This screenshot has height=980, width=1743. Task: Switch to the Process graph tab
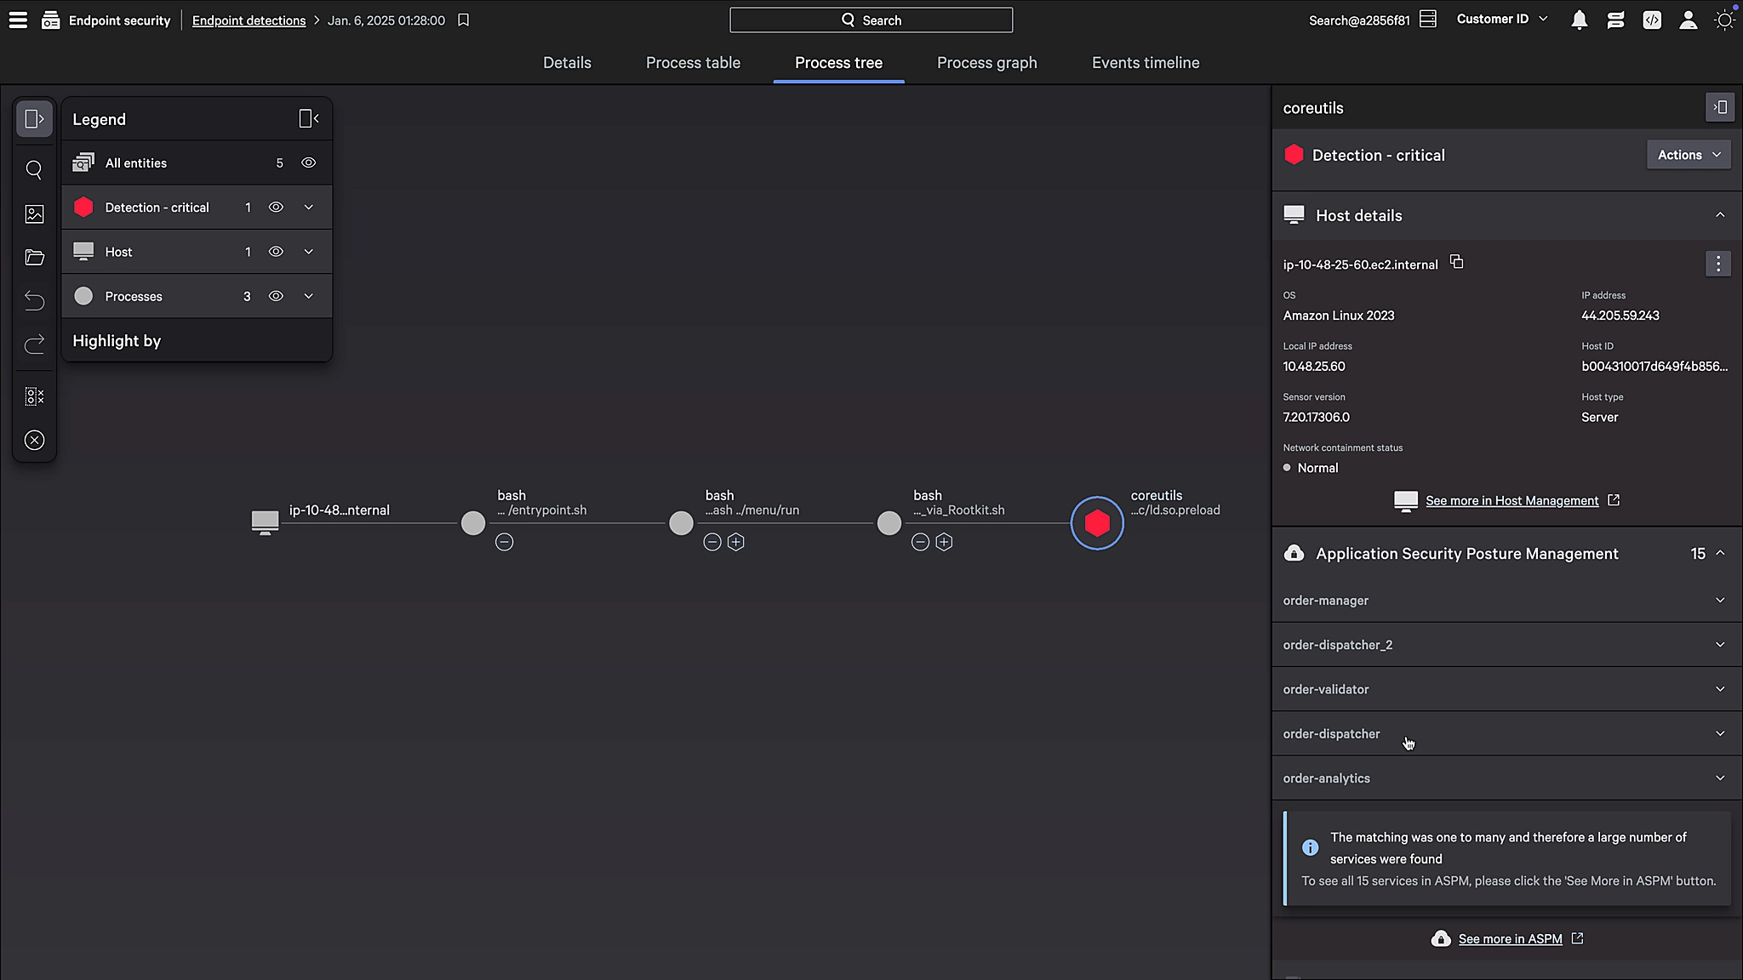coord(986,63)
